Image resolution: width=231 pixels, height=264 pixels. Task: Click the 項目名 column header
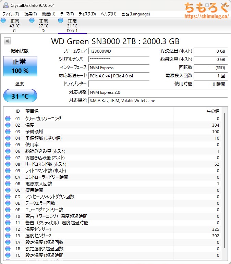(98, 111)
